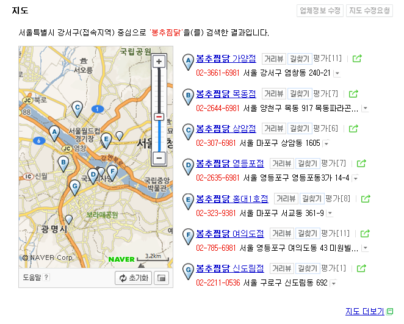The image size is (404, 324).
Task: Click the 지도 더보기 link
Action: [x=365, y=311]
